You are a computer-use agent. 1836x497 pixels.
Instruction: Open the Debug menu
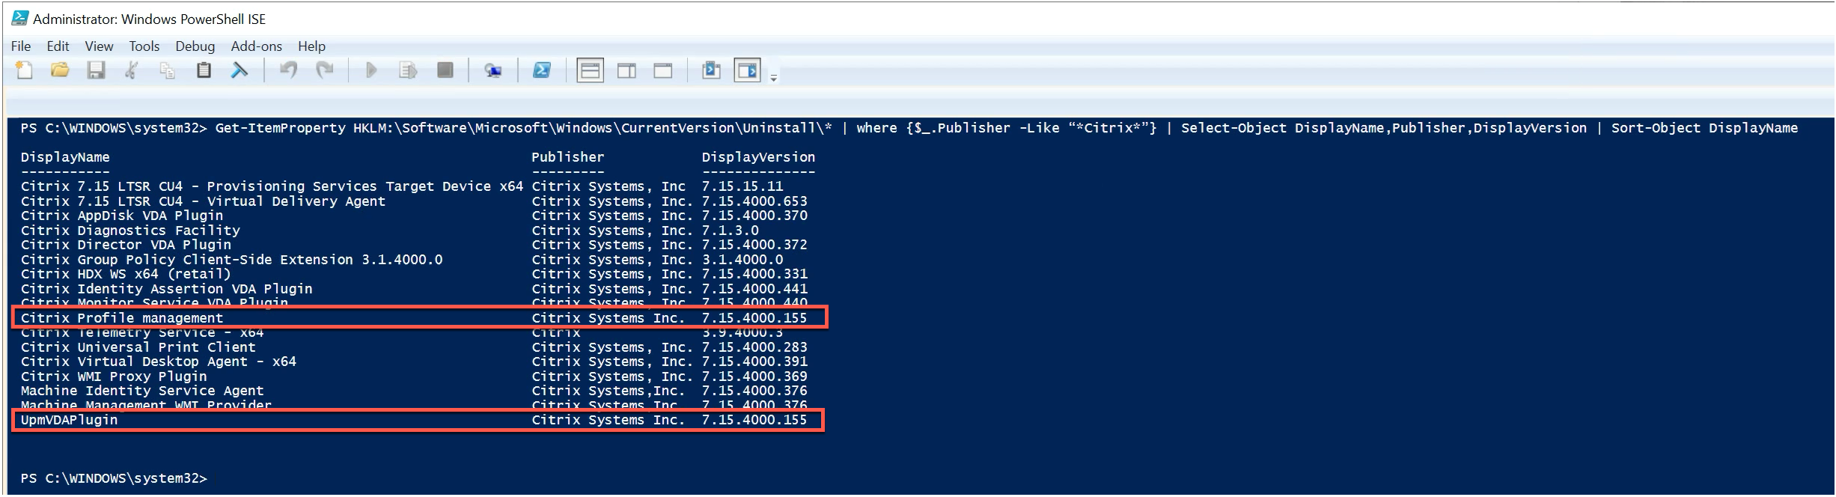pos(195,46)
